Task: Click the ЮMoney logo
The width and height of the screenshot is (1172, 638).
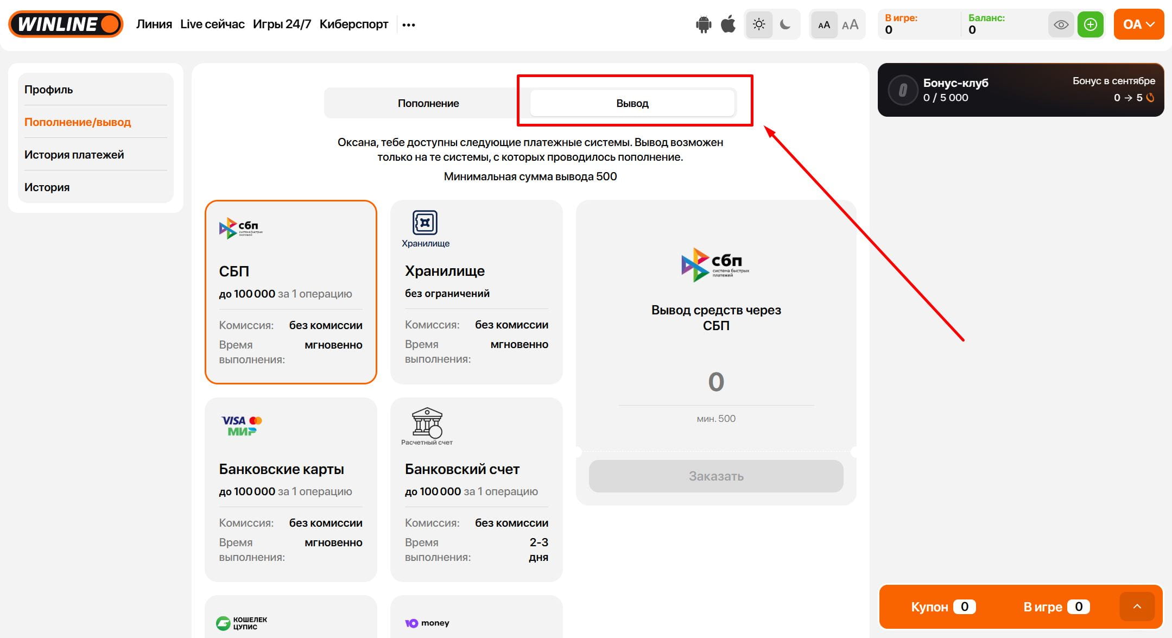Action: pyautogui.click(x=427, y=623)
